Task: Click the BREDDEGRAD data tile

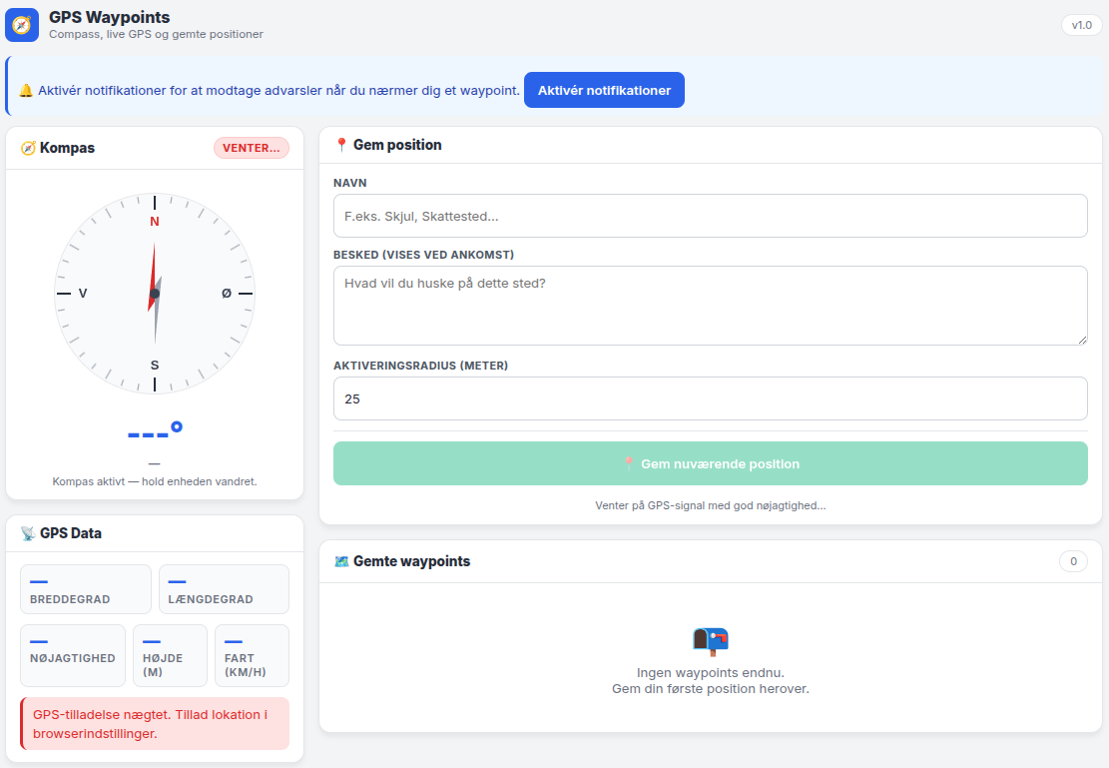Action: [x=86, y=589]
